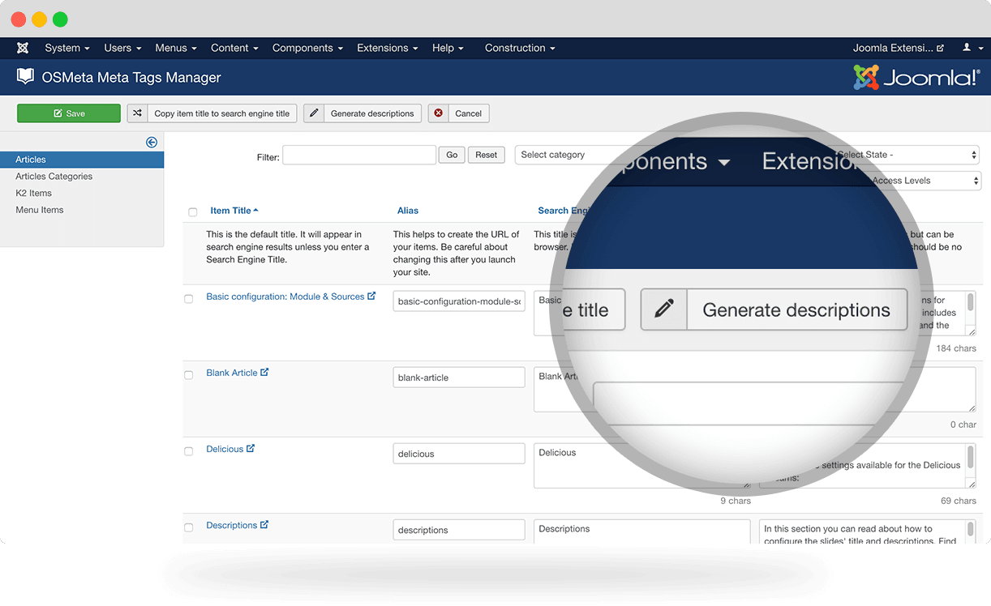Open the Components menu
The height and width of the screenshot is (606, 991).
[x=307, y=48]
